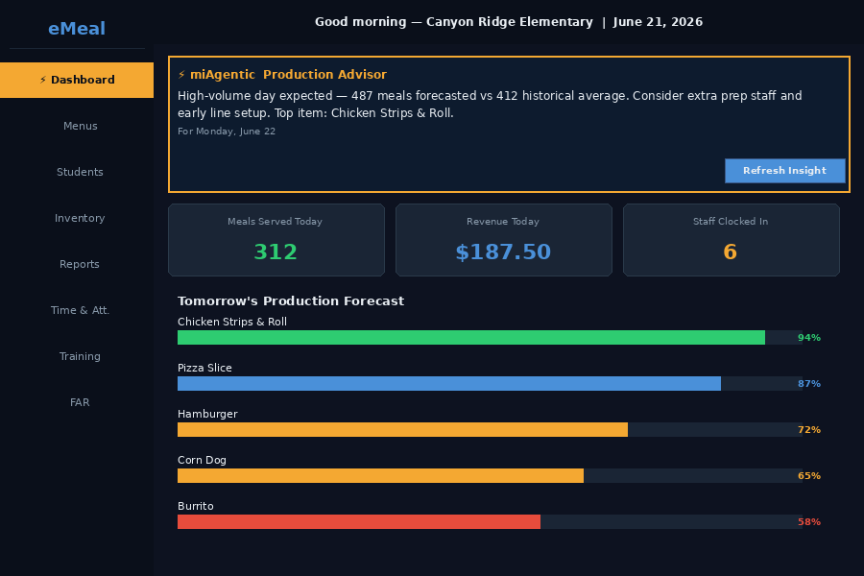Click the Burrito forecast bar

click(x=490, y=521)
